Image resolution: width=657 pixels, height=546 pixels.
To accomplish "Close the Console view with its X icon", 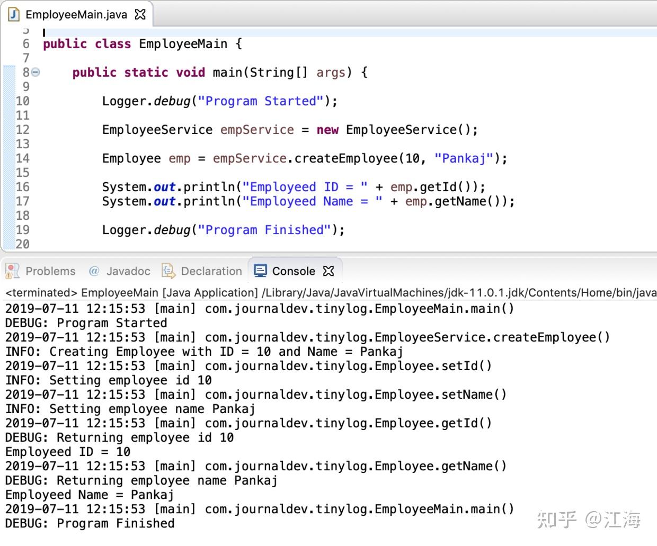I will pyautogui.click(x=328, y=271).
